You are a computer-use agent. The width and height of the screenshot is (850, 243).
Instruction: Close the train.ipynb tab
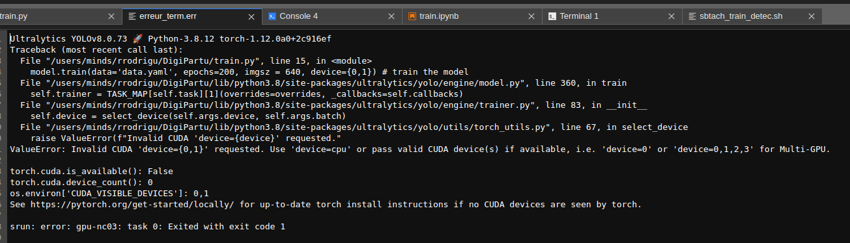tap(531, 16)
